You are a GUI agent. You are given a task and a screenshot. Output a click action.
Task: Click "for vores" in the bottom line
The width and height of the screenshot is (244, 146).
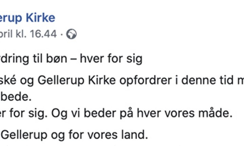pyautogui.click(x=93, y=135)
